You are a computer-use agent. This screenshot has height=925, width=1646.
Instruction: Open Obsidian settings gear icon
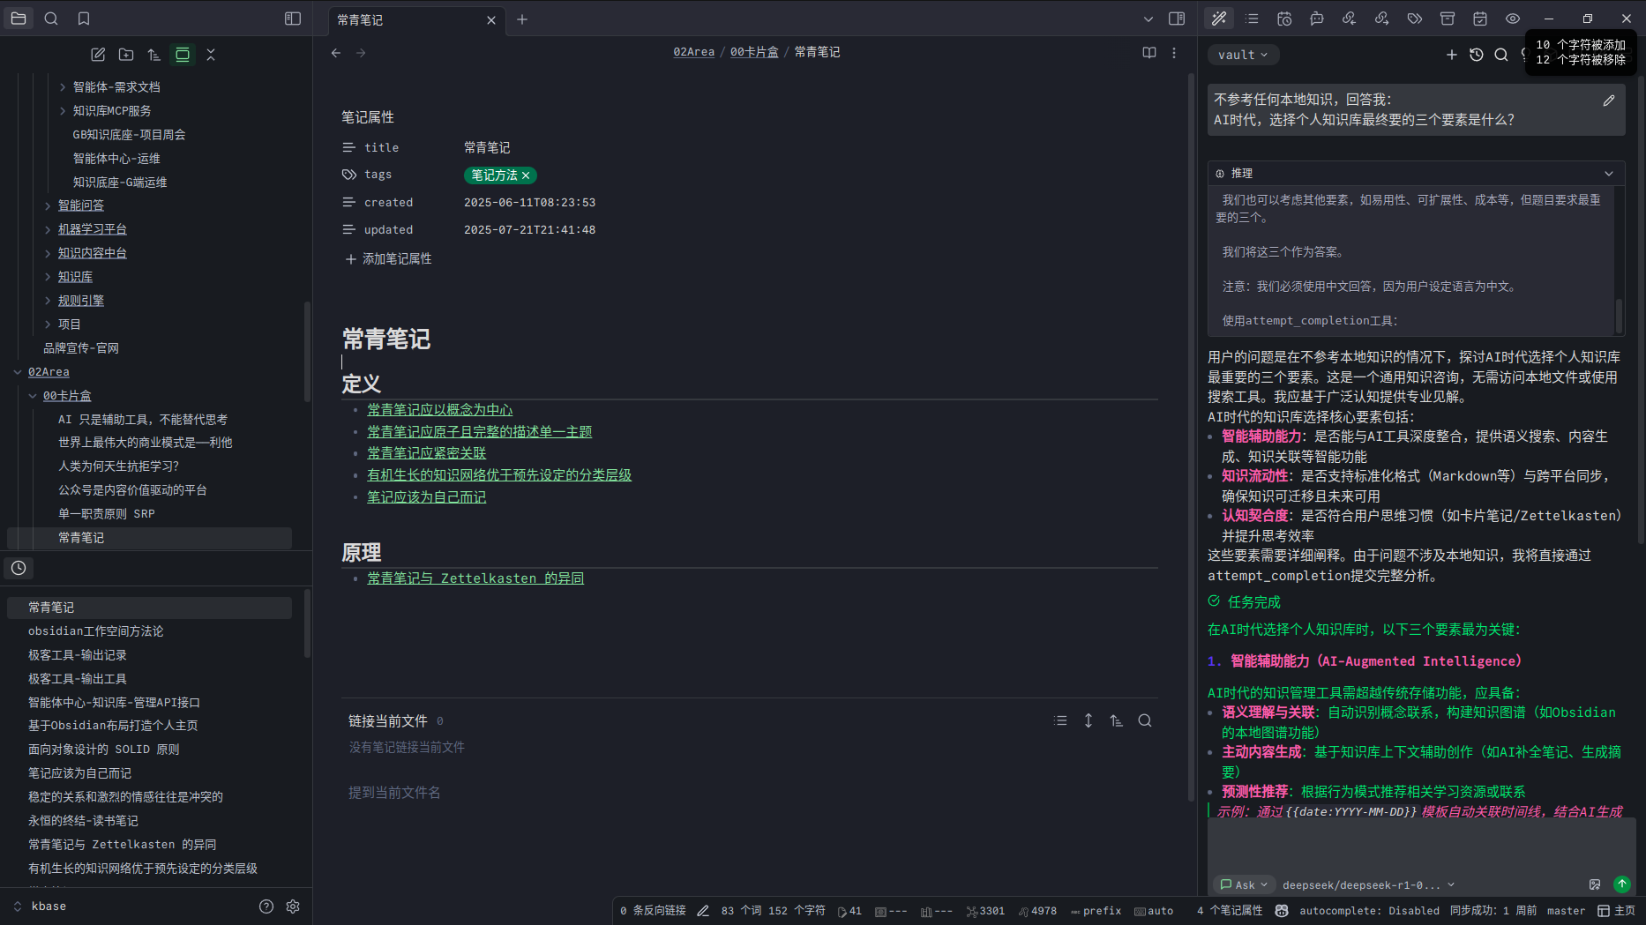coord(293,906)
